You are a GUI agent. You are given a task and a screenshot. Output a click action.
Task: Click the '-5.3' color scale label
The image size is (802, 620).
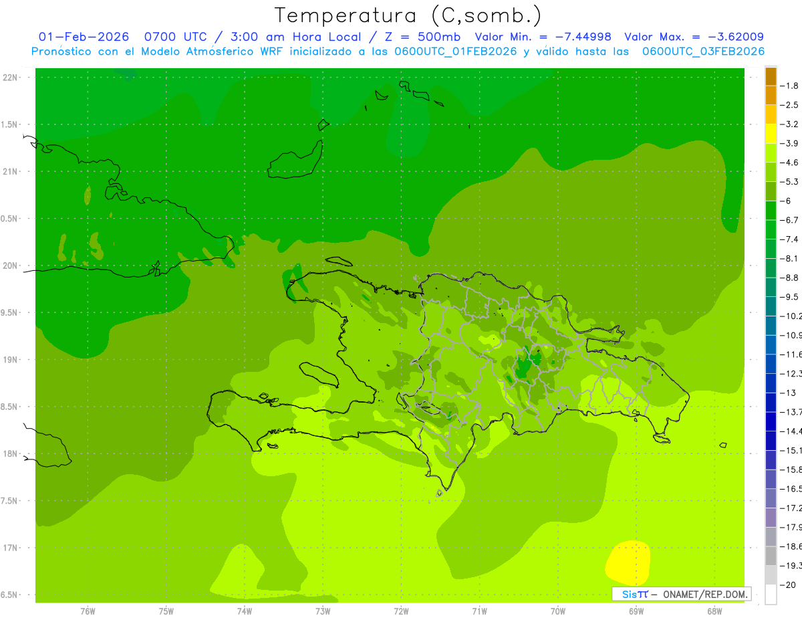790,182
